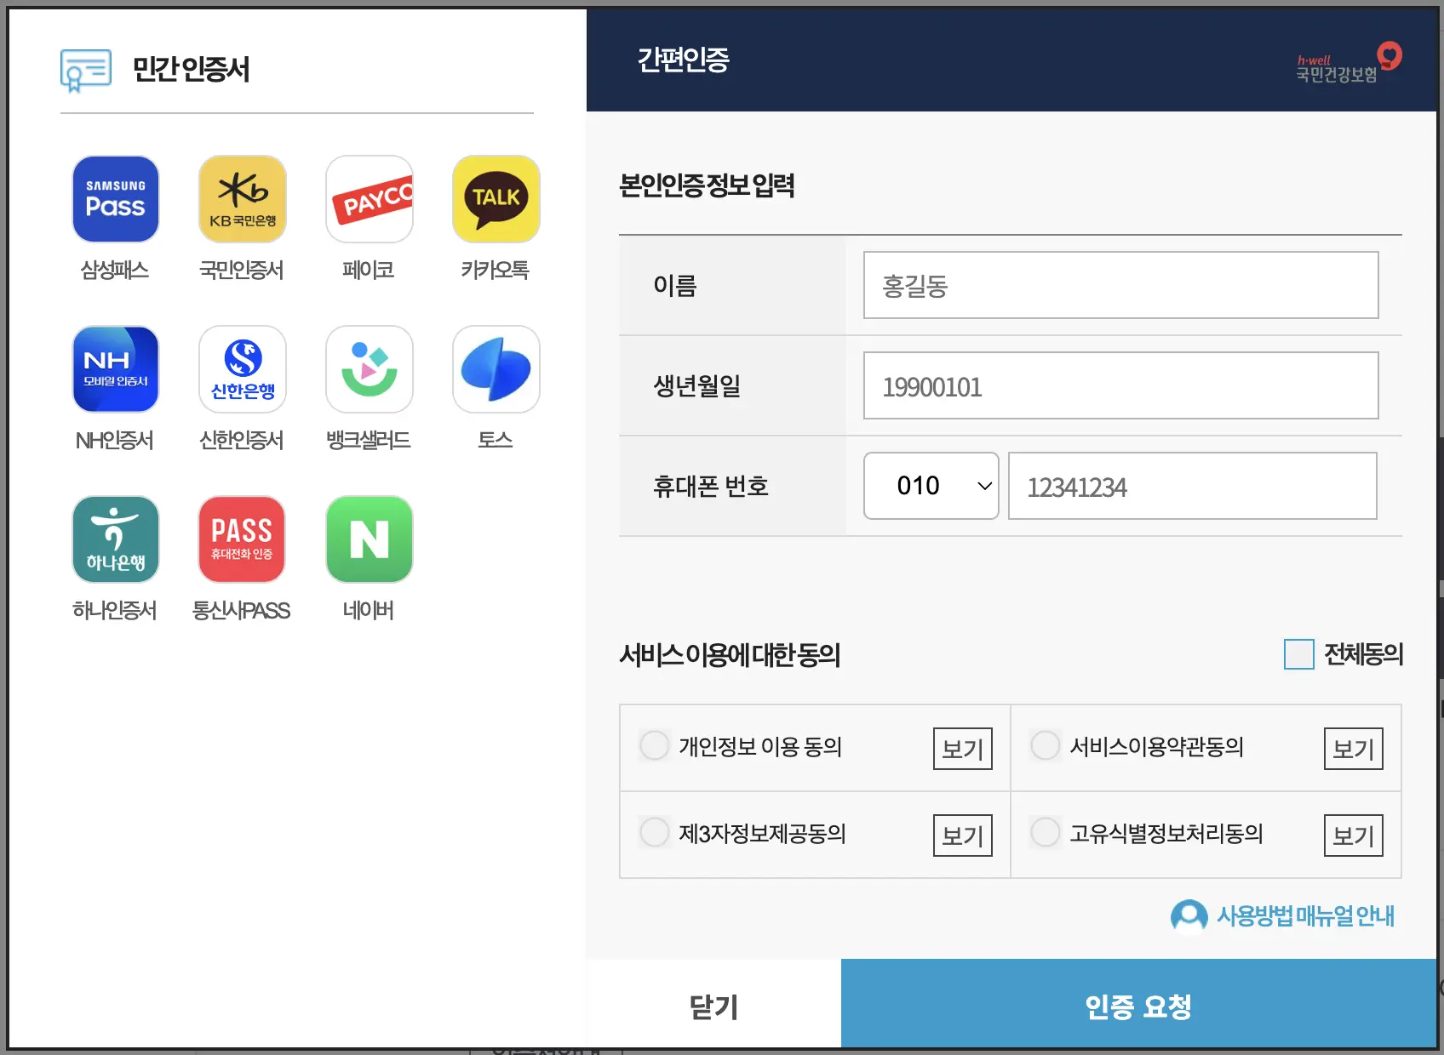
Task: Agree to 개인정보 이용 동의
Action: tap(655, 745)
